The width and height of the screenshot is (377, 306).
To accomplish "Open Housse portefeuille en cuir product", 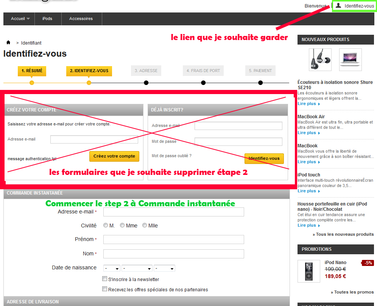I will click(332, 206).
